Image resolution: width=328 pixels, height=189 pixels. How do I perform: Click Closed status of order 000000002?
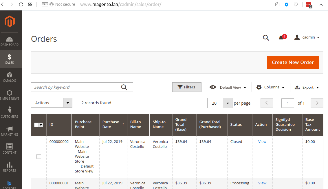tap(236, 142)
